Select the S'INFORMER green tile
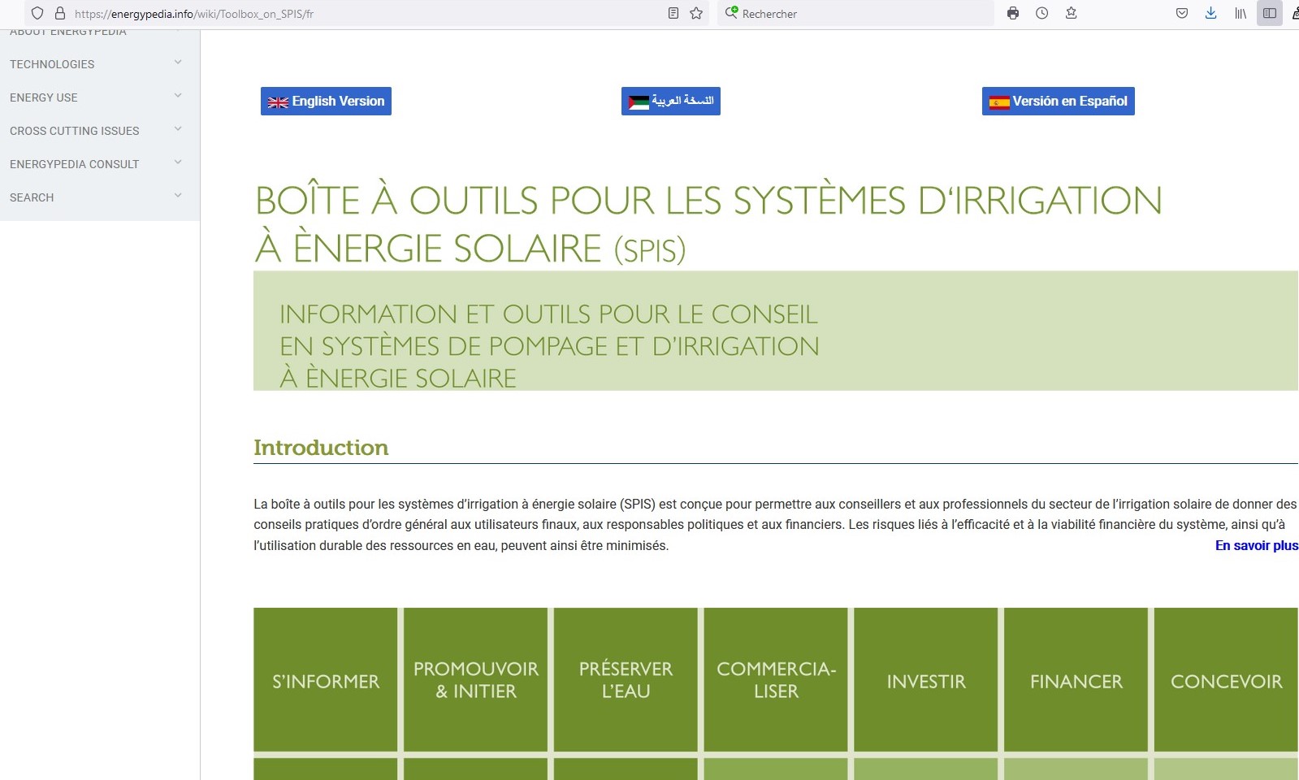 click(326, 680)
